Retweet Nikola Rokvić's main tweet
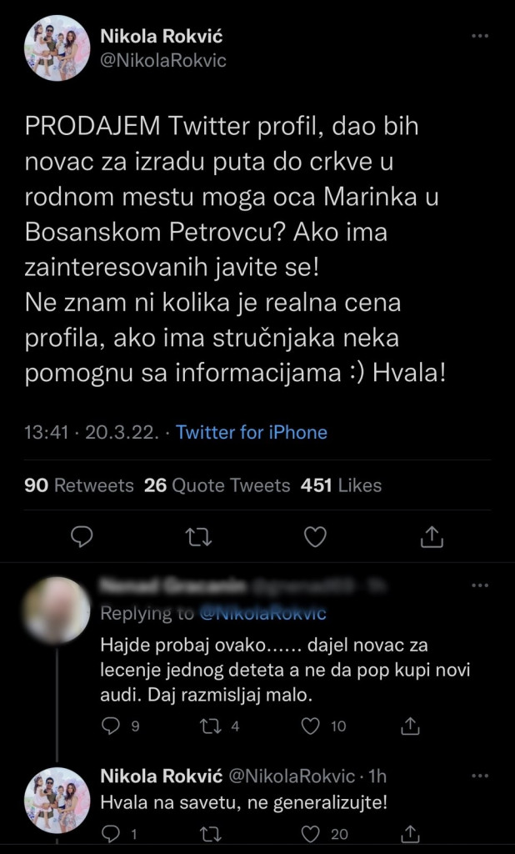Screen dimensions: 515x854 [x=197, y=538]
